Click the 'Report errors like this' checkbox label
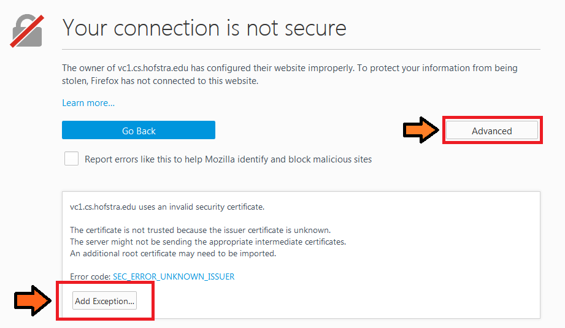 point(228,159)
